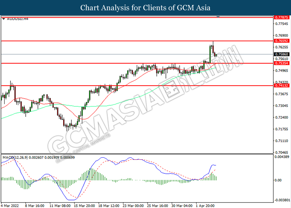
Task: Click the AUDUSD,H4 symbol dropdown arrow
Action: pyautogui.click(x=3, y=19)
